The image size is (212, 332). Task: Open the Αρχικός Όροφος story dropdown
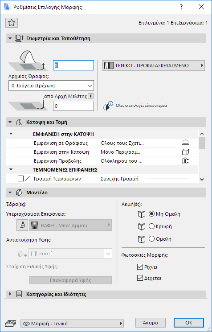point(51,86)
